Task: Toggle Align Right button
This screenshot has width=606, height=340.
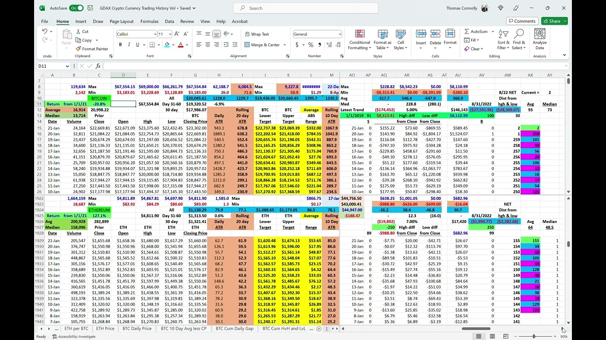Action: coord(216,45)
